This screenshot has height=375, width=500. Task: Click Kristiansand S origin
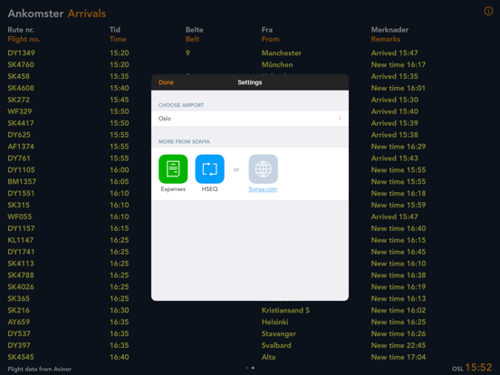coord(285,311)
